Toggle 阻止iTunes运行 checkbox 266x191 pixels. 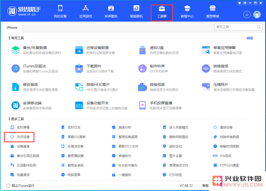(8, 185)
